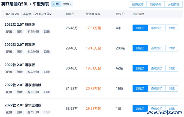Switch to the 在售 tab

click(x=56, y=4)
